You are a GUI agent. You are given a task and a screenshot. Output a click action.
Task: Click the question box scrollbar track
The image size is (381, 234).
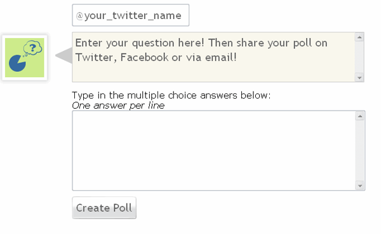pos(359,57)
